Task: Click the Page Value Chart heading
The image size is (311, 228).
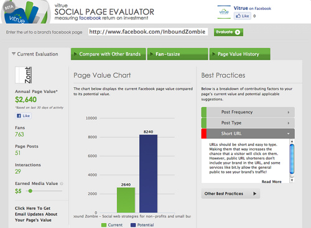Action: click(102, 75)
